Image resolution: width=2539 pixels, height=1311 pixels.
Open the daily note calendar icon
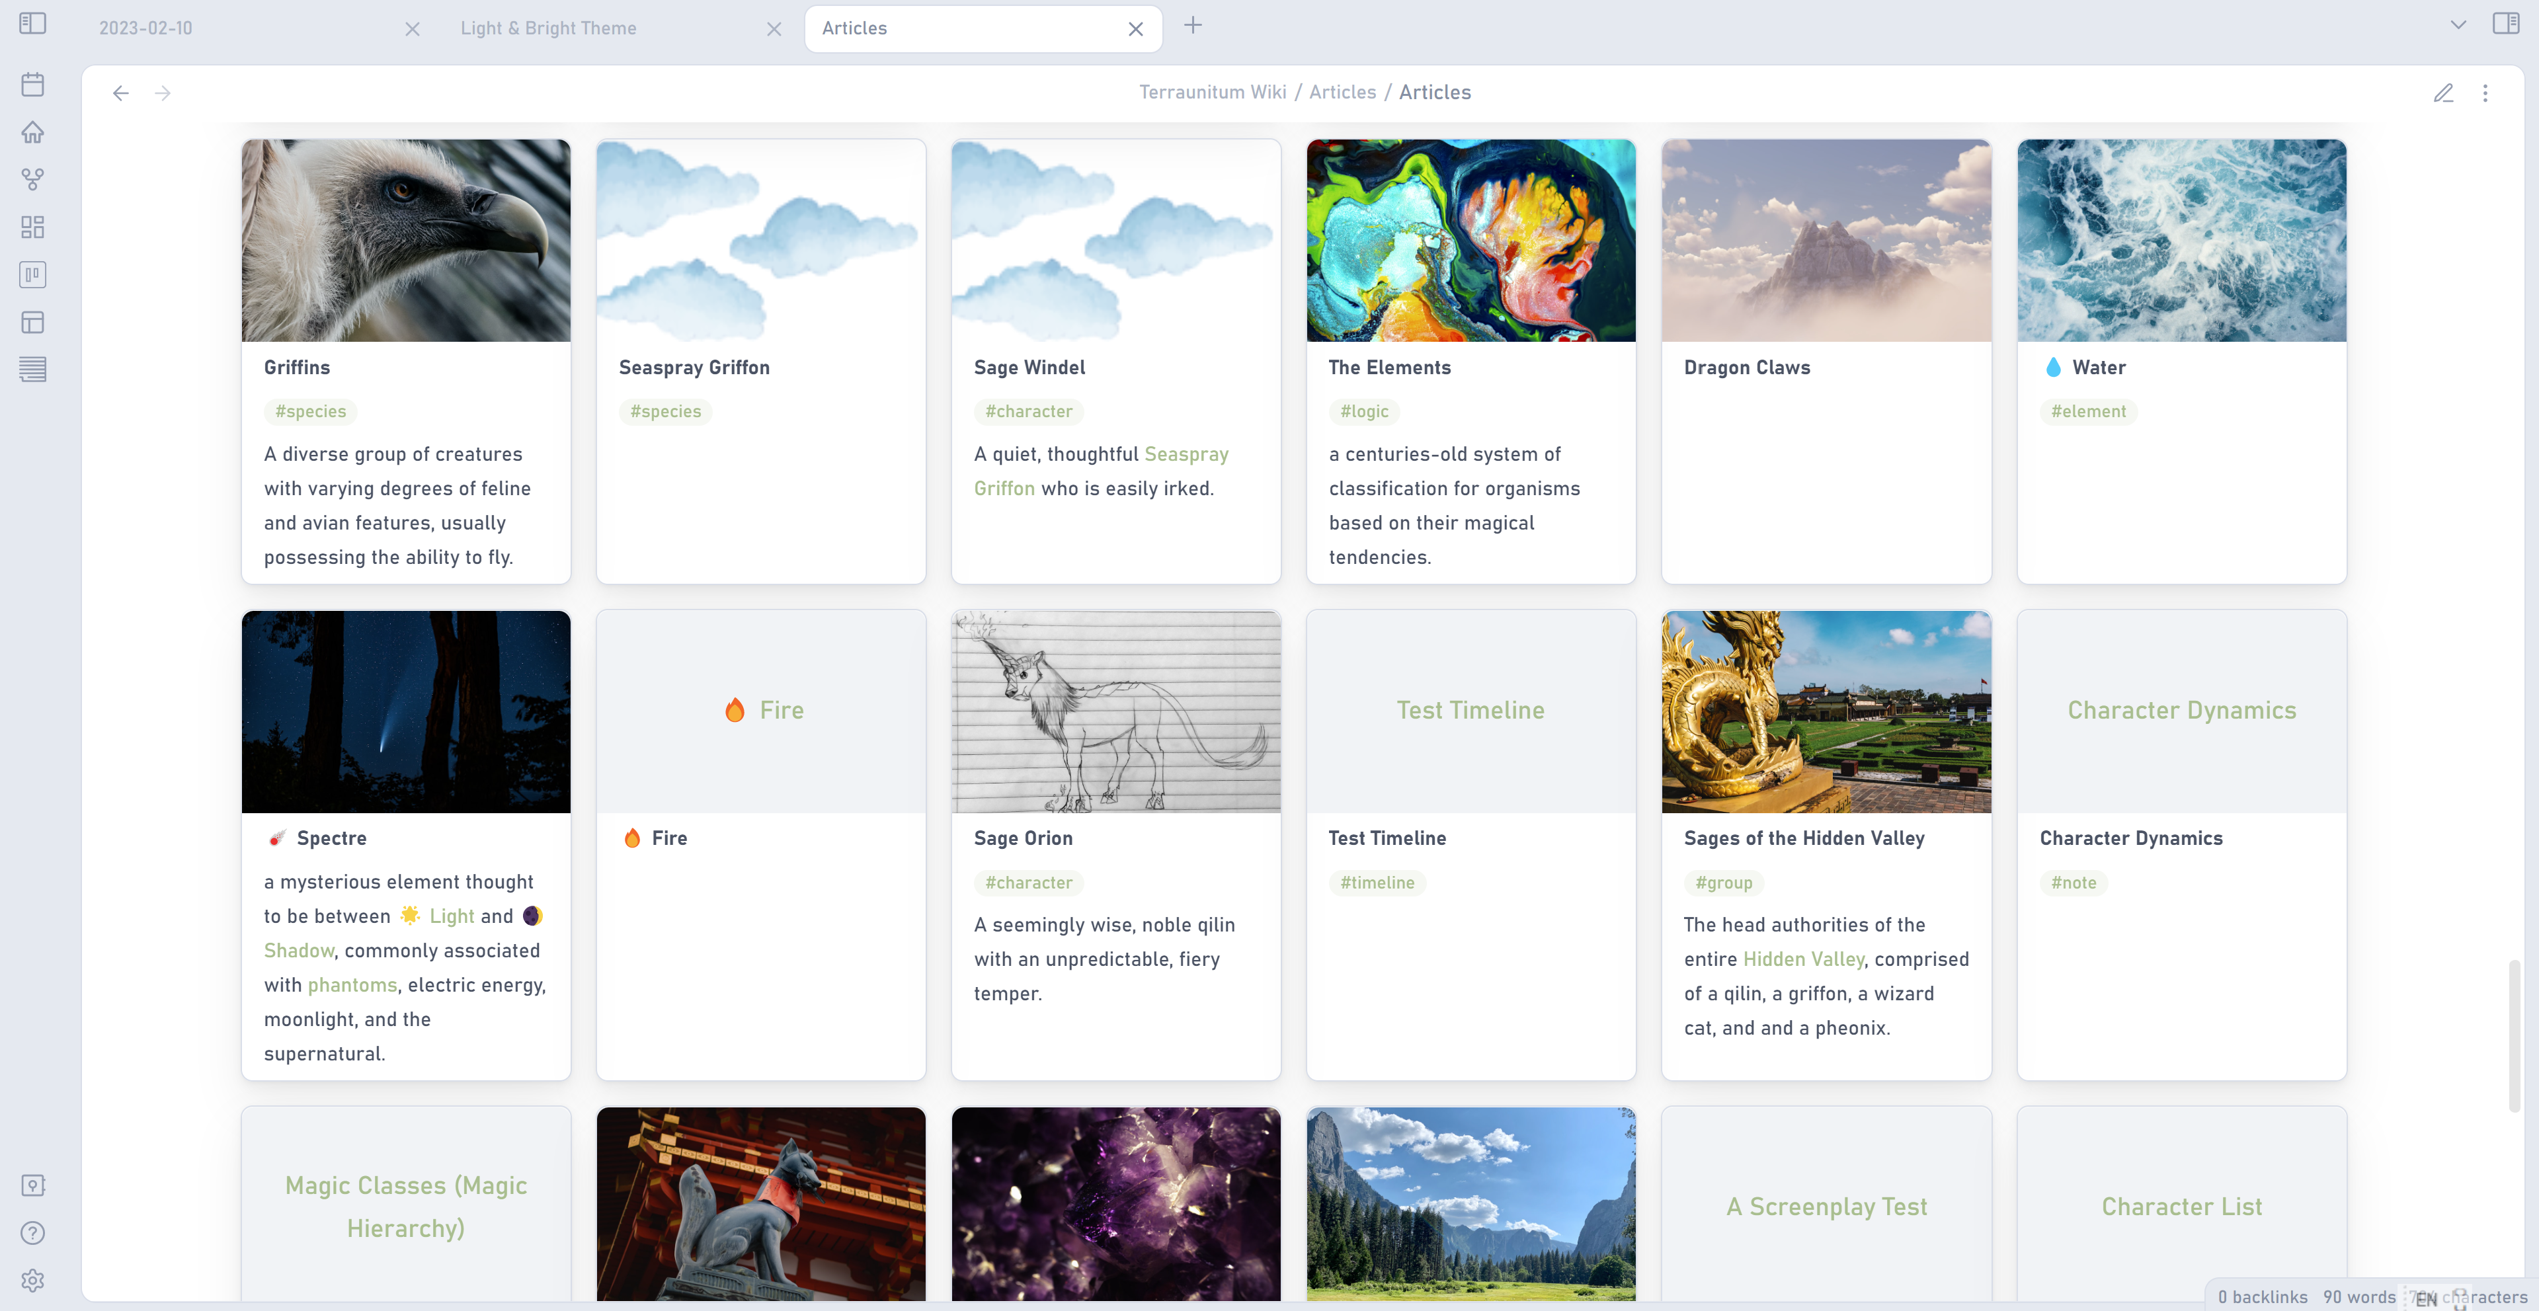click(x=32, y=85)
